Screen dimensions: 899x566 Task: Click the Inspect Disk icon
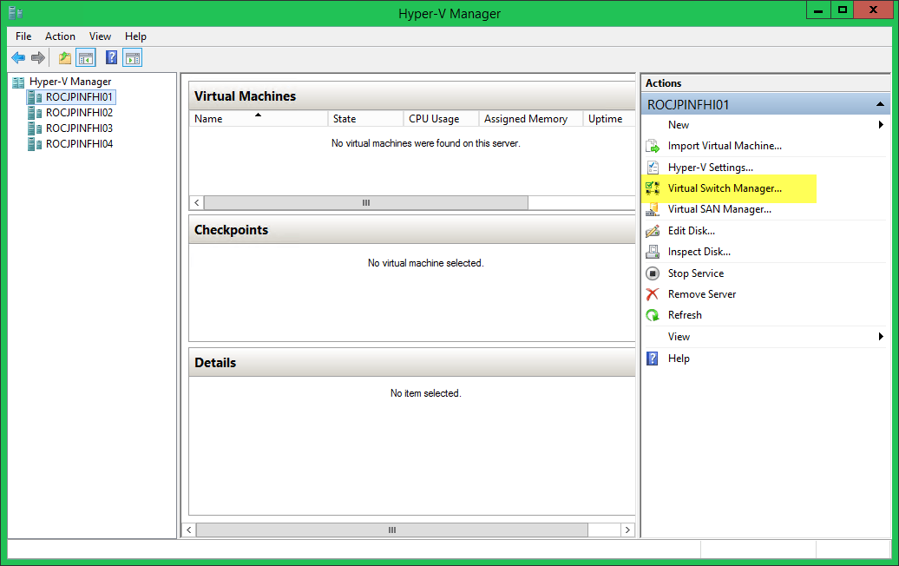(653, 252)
